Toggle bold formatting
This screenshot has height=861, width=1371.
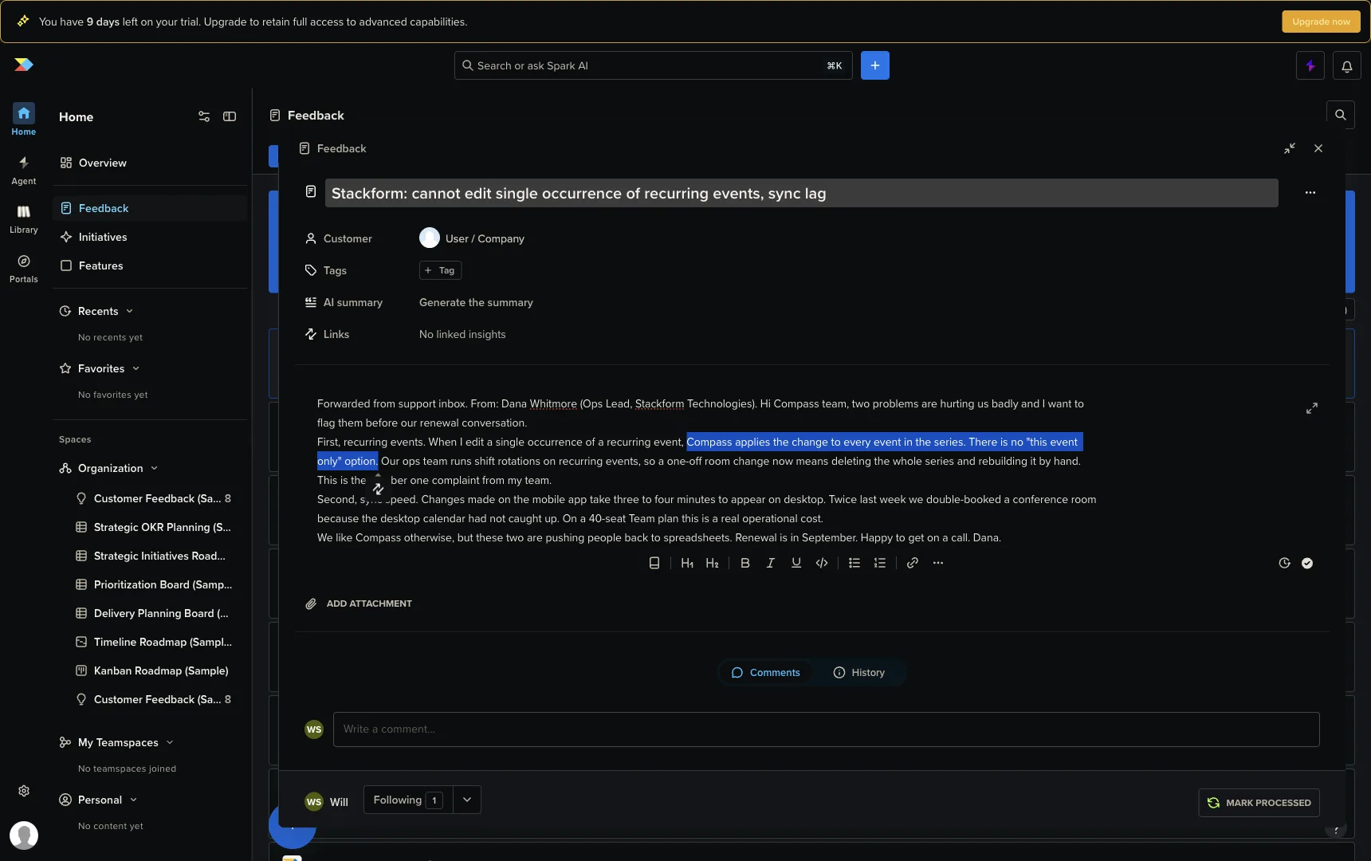745,563
